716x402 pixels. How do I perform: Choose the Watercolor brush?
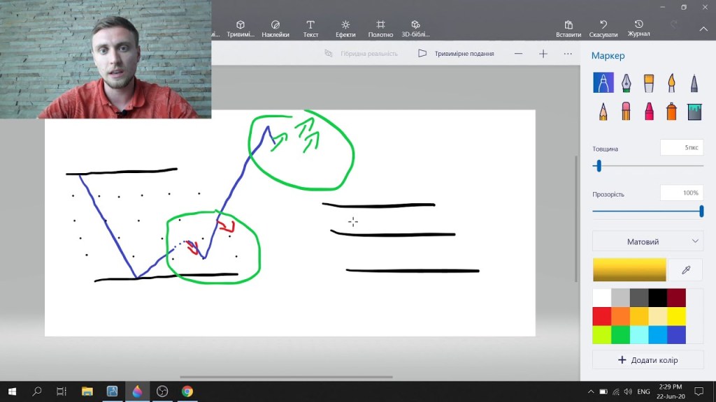tap(671, 83)
